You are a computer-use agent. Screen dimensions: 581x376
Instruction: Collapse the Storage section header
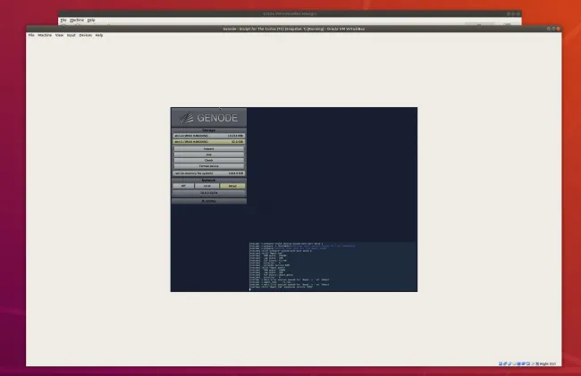(x=208, y=130)
